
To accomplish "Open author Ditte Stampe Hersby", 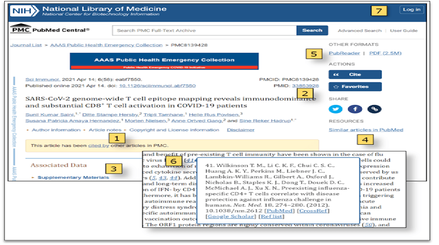I will click(110, 115).
